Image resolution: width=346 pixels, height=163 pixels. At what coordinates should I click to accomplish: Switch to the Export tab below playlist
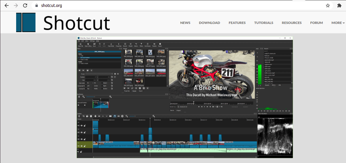141,91
